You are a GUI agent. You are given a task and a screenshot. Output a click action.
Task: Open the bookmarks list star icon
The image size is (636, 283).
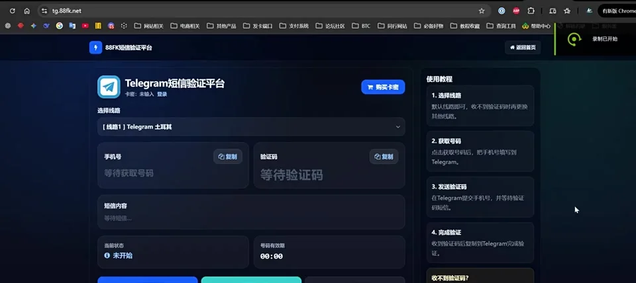[x=567, y=11]
